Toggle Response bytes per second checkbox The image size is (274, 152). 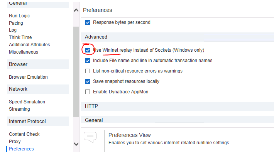tap(88, 22)
